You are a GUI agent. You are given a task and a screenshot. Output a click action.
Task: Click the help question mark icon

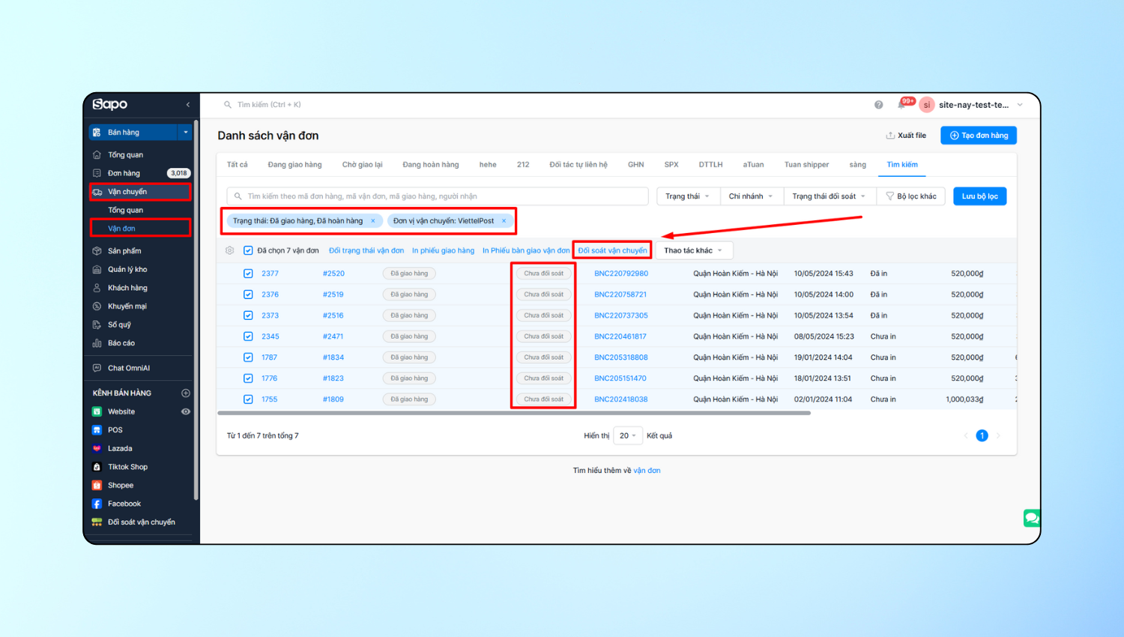pyautogui.click(x=878, y=105)
